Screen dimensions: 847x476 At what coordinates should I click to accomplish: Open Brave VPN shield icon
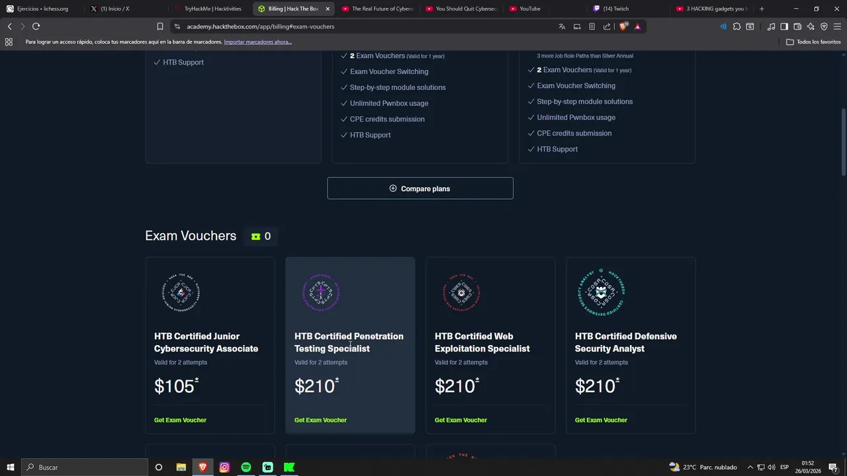pos(824,26)
